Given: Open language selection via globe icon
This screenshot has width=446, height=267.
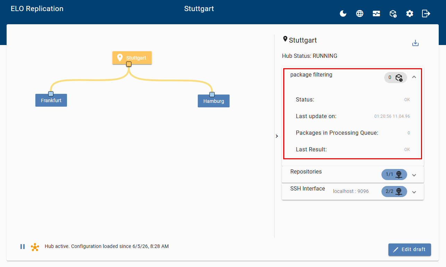Looking at the screenshot, I should tap(360, 14).
